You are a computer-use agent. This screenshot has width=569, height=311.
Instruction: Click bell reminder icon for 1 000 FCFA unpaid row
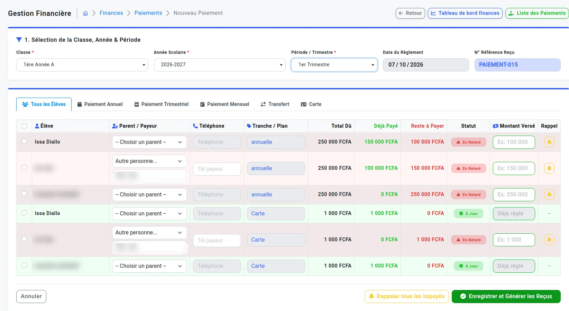[549, 240]
